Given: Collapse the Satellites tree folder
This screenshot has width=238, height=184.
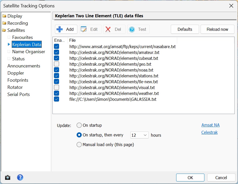Looking at the screenshot, I should (x=4, y=30).
